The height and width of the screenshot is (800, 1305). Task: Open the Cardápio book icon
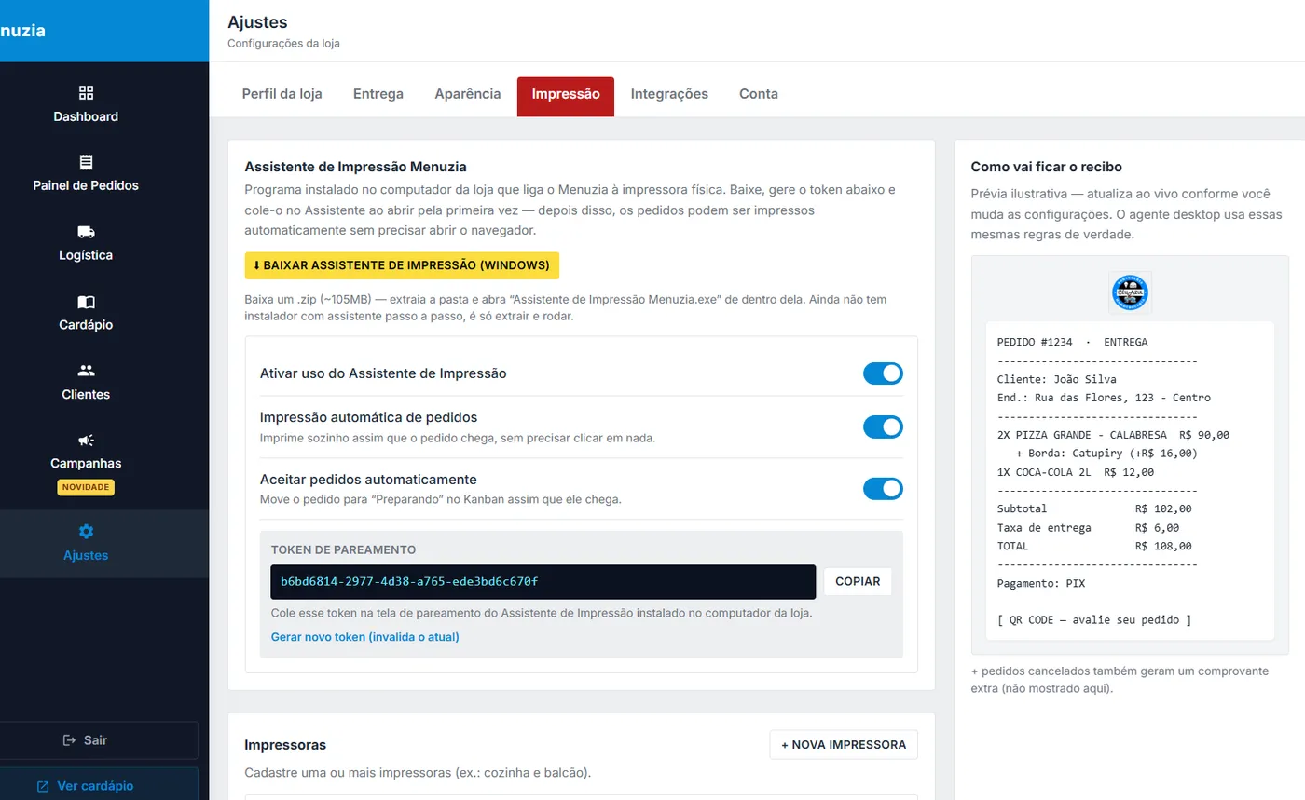coord(86,302)
